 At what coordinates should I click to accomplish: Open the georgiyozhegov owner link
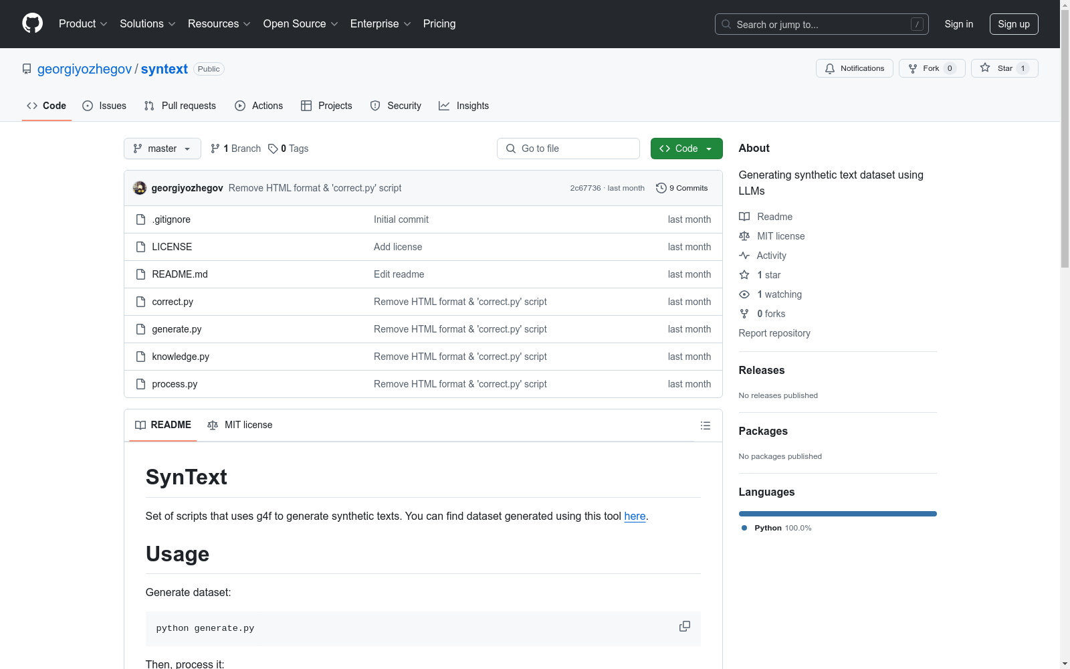(84, 69)
